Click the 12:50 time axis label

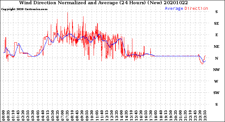[x=112, y=115]
